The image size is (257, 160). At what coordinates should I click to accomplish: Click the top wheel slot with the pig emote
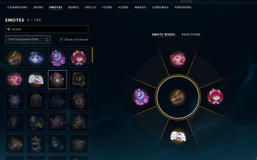pos(178,59)
